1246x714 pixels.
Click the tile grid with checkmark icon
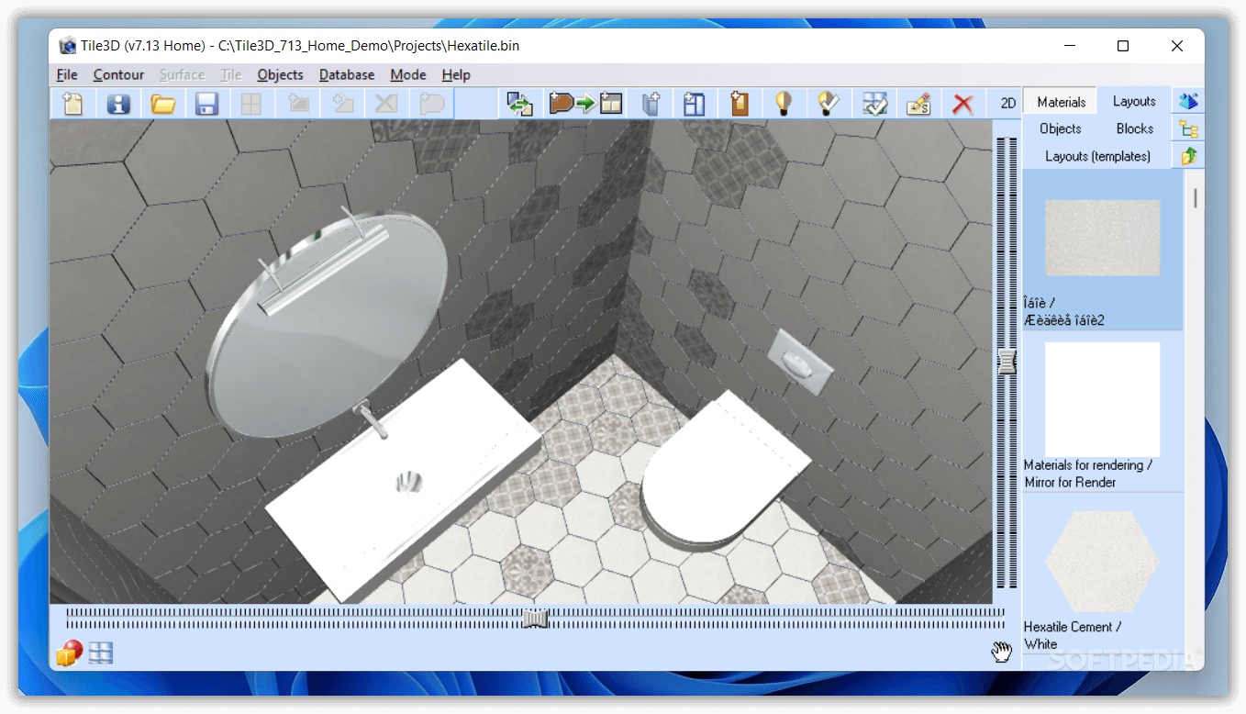pos(874,104)
